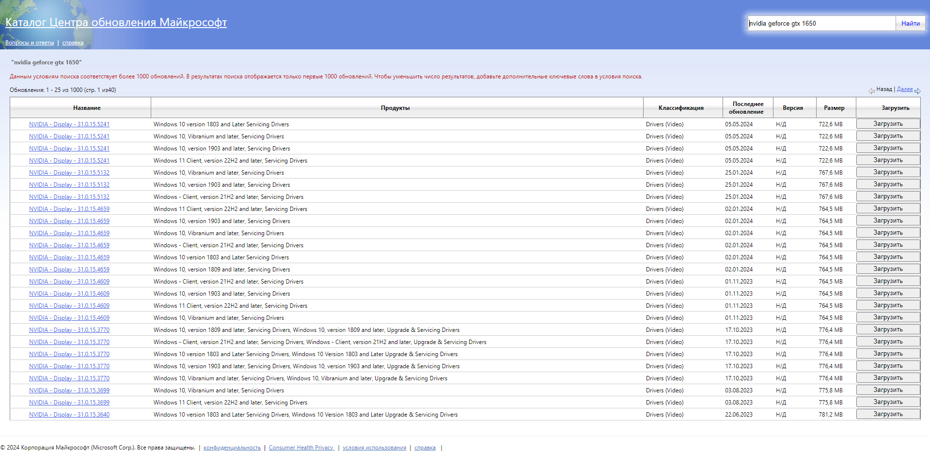This screenshot has width=930, height=464.
Task: Select the Обновления: 1 - 25 из 1000 counter text
Action: pos(63,90)
